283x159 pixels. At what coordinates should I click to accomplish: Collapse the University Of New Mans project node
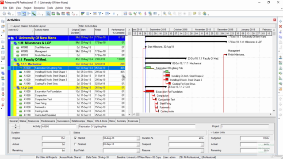tap(9, 38)
